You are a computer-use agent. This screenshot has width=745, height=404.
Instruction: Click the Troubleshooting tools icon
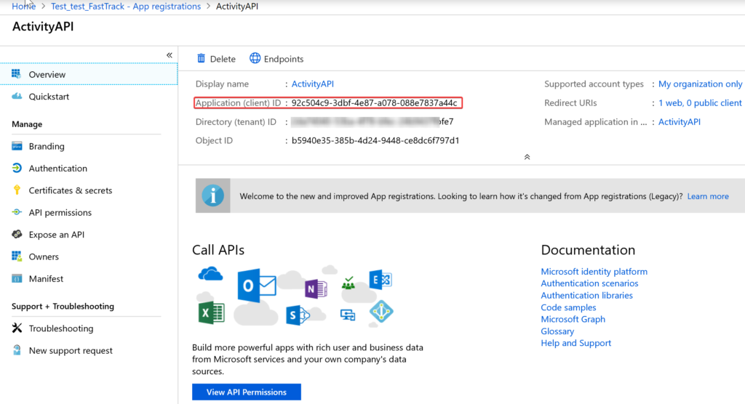17,328
